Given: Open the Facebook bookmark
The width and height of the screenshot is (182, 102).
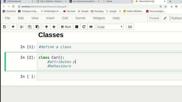Looking at the screenshot, I should tap(9, 11).
